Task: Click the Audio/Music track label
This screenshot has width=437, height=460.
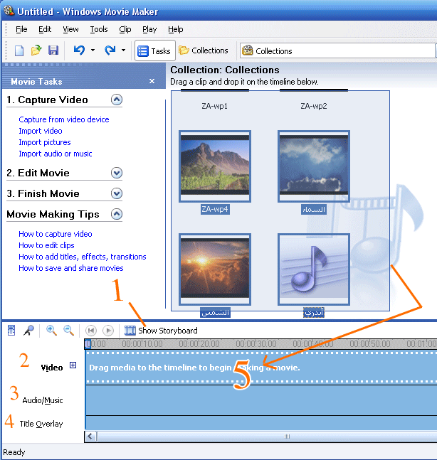Action: click(43, 400)
